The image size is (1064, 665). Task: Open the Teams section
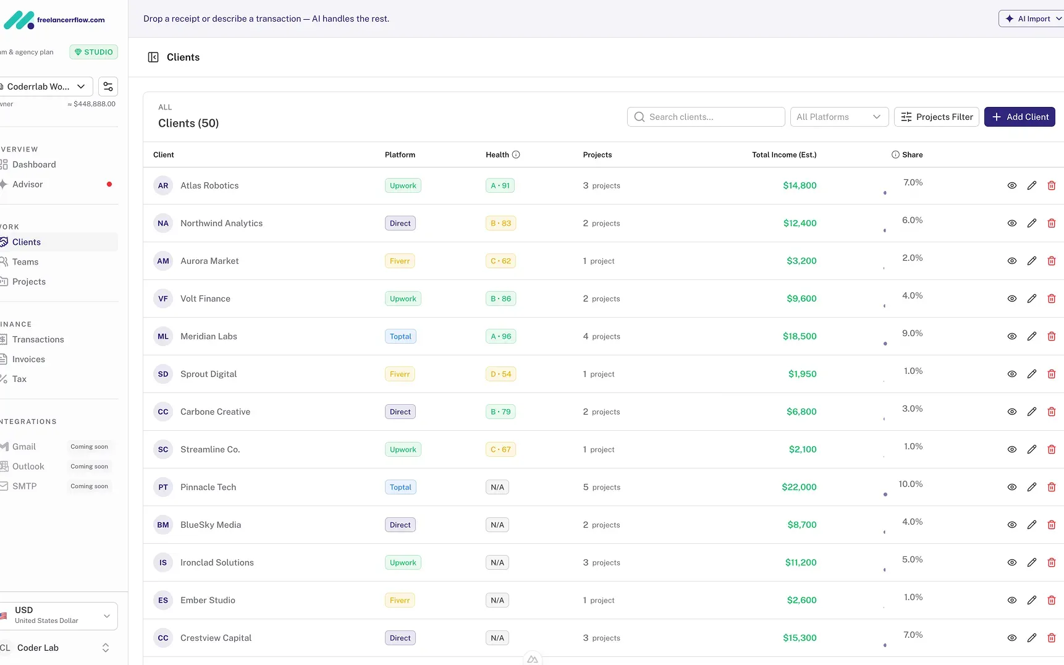25,261
